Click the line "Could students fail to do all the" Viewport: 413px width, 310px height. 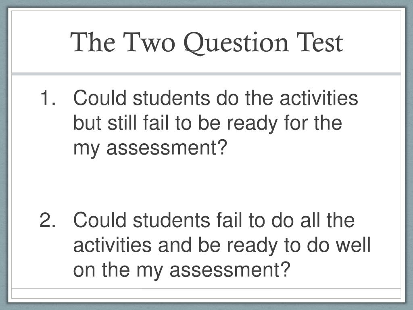pyautogui.click(x=214, y=220)
